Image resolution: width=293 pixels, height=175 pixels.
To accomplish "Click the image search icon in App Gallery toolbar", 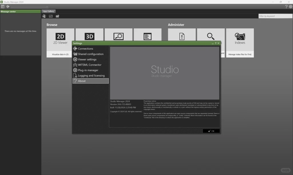I will click(x=51, y=16).
